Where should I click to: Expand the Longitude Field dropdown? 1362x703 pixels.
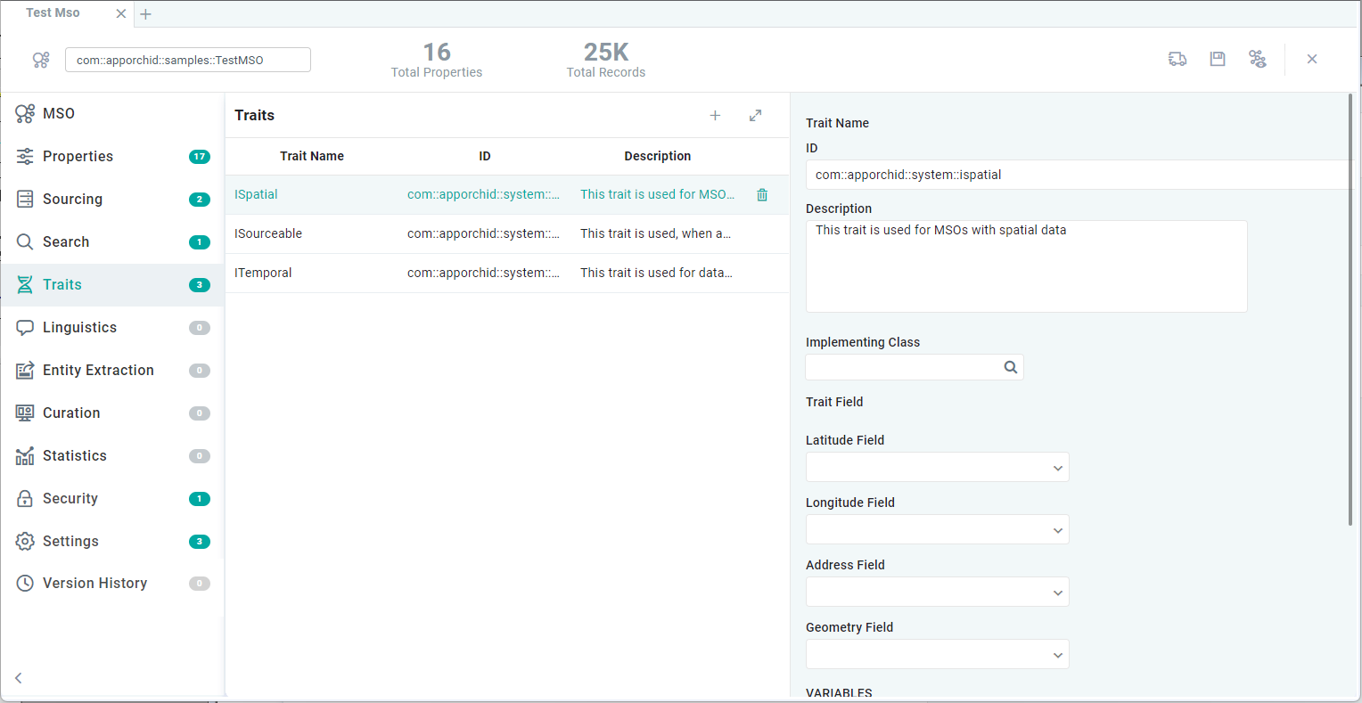click(x=937, y=529)
